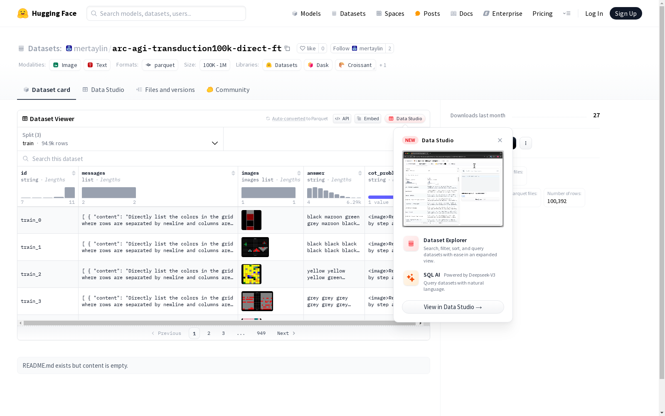Open the train_0 image thumbnail
The height and width of the screenshot is (416, 665).
click(x=251, y=220)
